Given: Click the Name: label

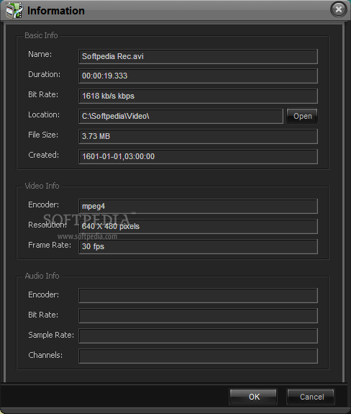Looking at the screenshot, I should pos(40,54).
